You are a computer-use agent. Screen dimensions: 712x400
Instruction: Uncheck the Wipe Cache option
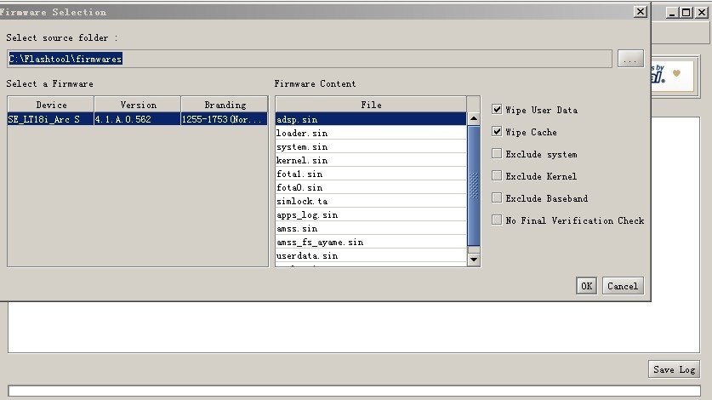[x=497, y=132]
